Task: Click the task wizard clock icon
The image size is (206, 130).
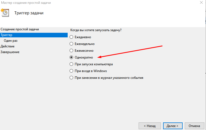Action: click(x=5, y=13)
